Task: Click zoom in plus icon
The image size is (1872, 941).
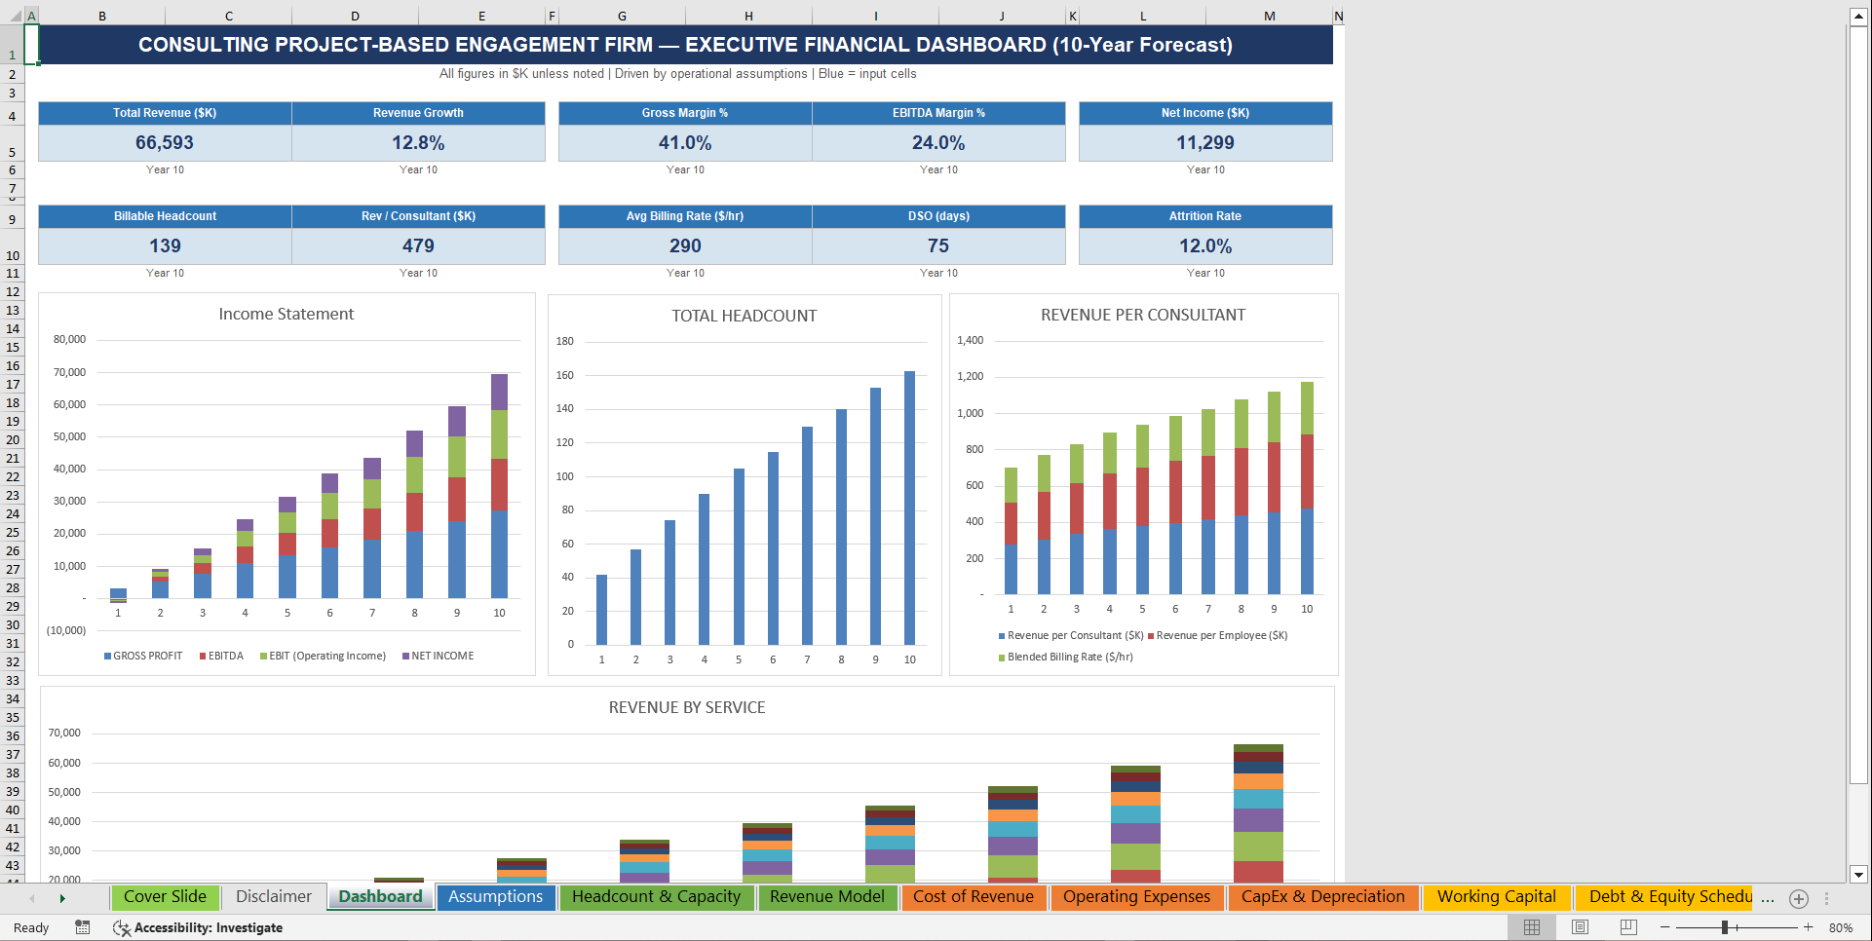Action: pos(1807,926)
